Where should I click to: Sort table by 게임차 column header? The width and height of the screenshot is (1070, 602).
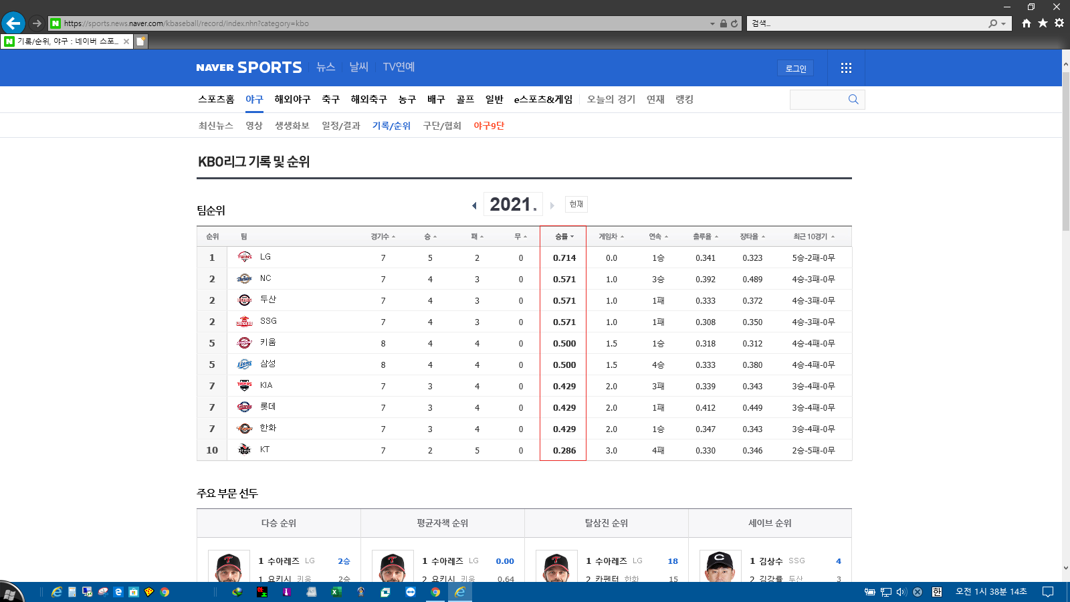point(611,237)
